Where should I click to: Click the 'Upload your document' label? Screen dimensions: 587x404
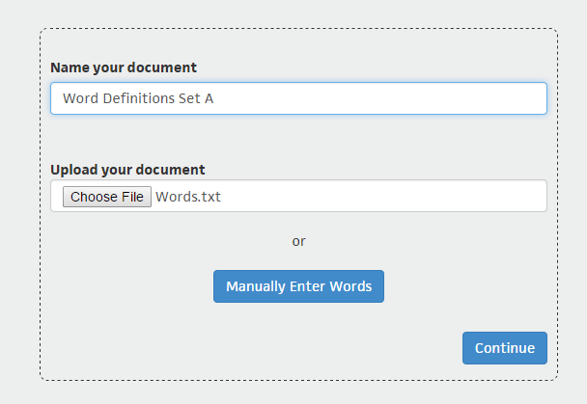pyautogui.click(x=127, y=170)
